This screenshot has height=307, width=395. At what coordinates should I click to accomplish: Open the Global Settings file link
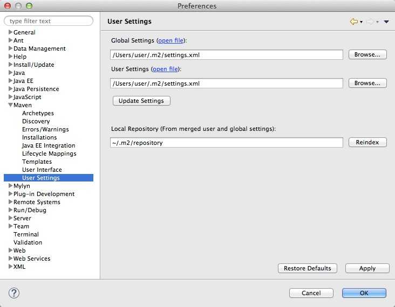171,40
